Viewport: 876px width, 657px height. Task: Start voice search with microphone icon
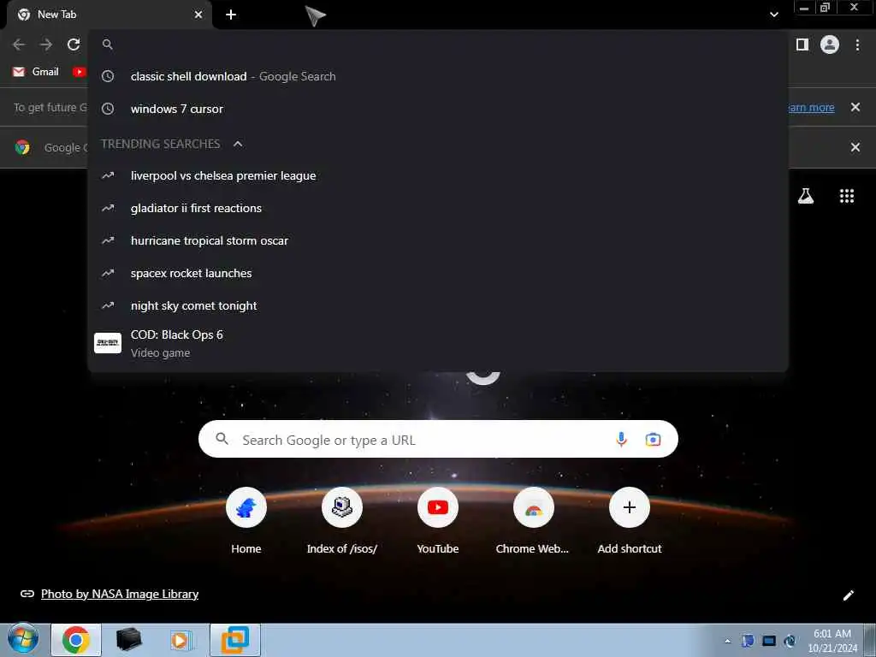tap(621, 440)
